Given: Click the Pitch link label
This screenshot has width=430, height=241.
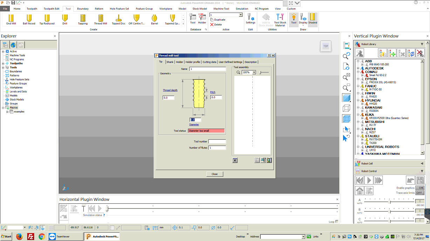Looking at the screenshot, I should pos(213,92).
